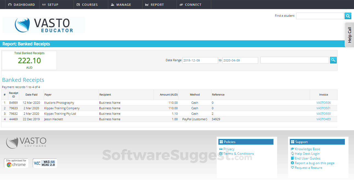Expand the Manage menu
Screen dimensions: 354x182
click(x=121, y=5)
